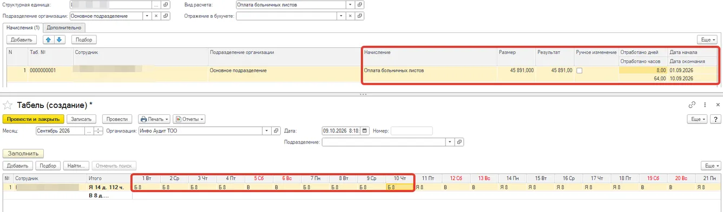Toggle Ручное изменение checkbox in accrual row
The width and height of the screenshot is (723, 212).
580,71
